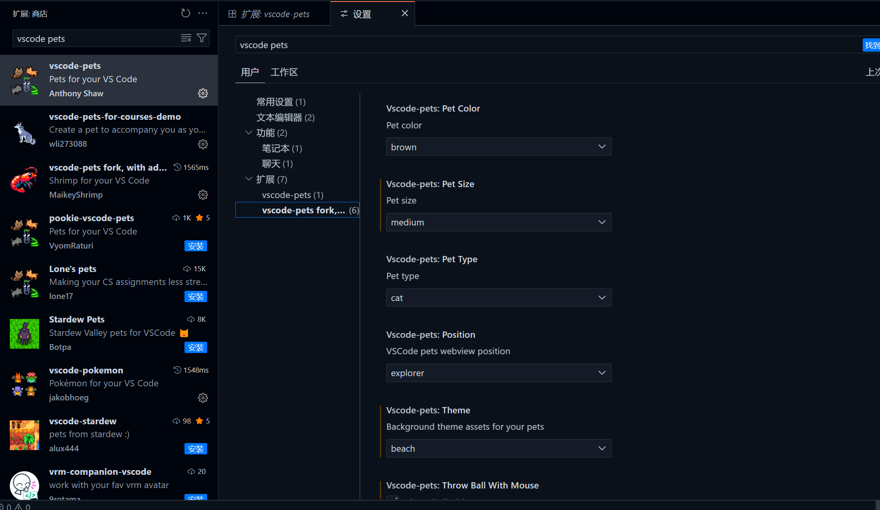880x510 pixels.
Task: Open manage gear for vscode-pets by Anthony Shaw
Action: pyautogui.click(x=203, y=94)
